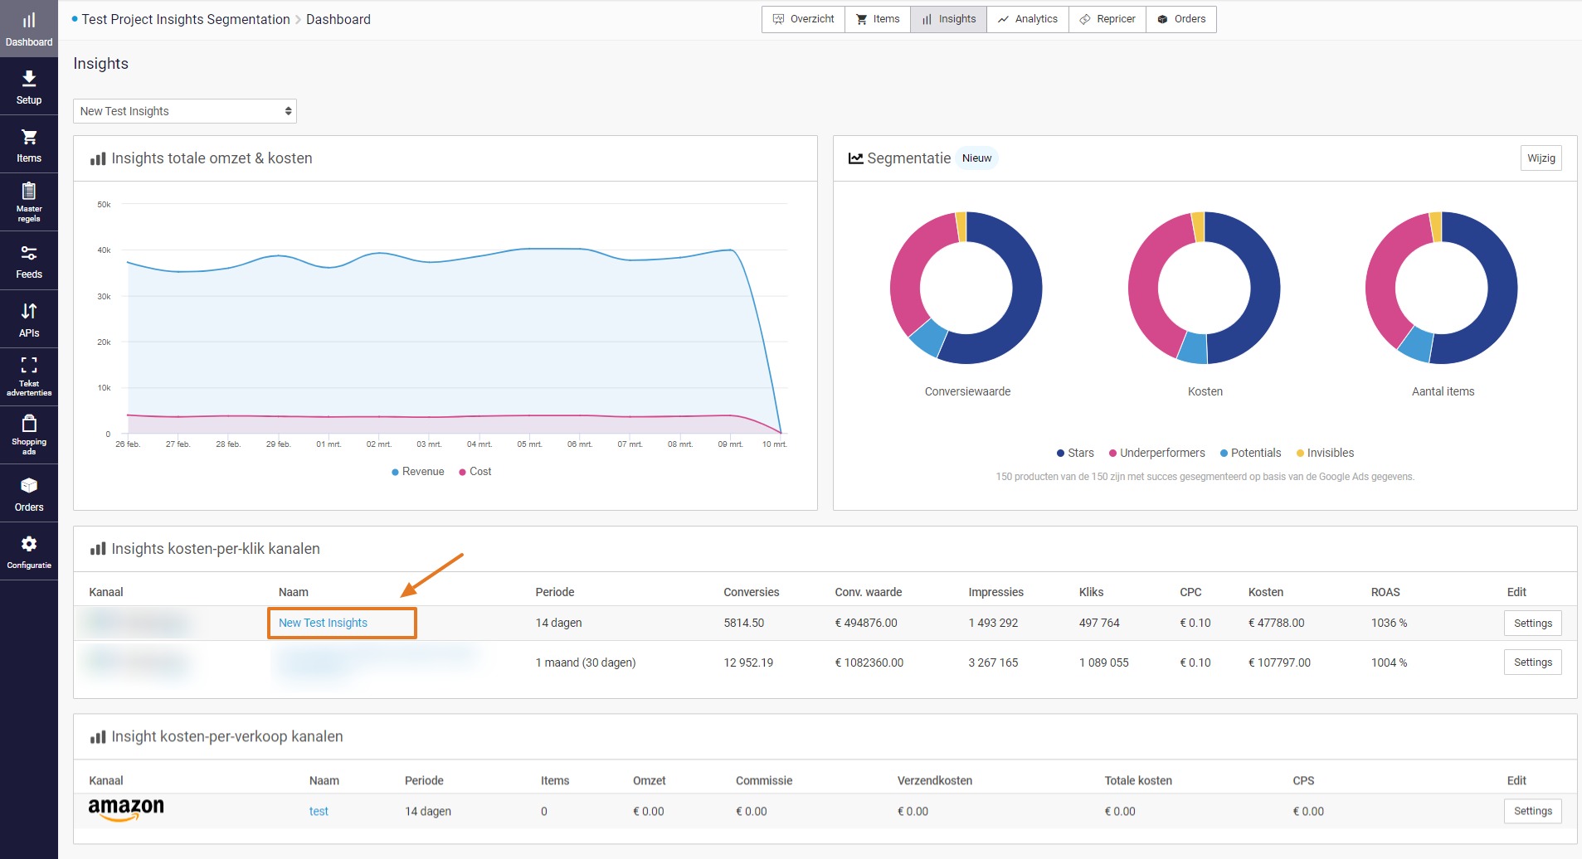The height and width of the screenshot is (859, 1582).
Task: Click Wijzig on the Segmentatie panel
Action: [1541, 158]
